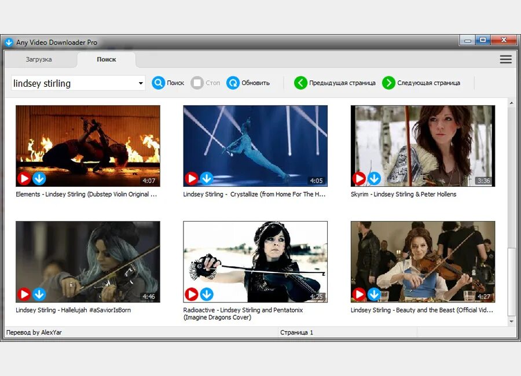Click the Следующая страница label
Viewport: 521px width, 376px height.
click(428, 83)
